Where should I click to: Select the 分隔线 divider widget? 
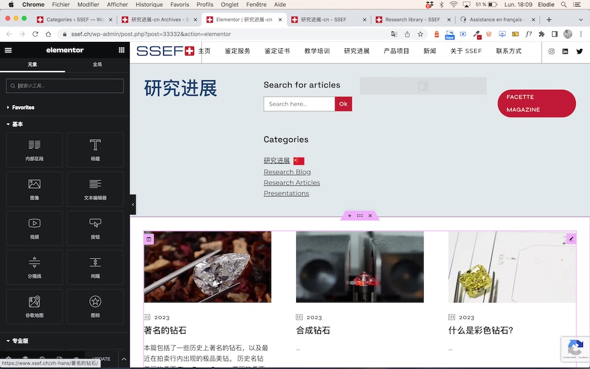(x=35, y=267)
